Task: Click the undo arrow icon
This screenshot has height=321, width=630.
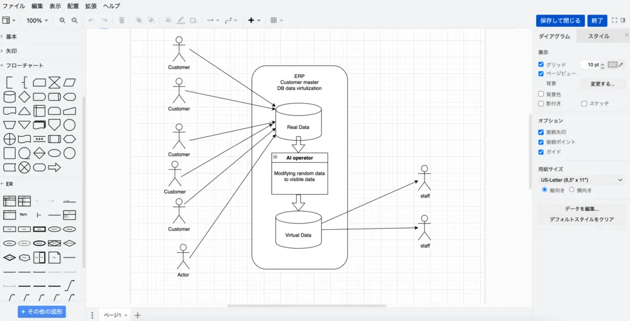Action: click(x=91, y=21)
